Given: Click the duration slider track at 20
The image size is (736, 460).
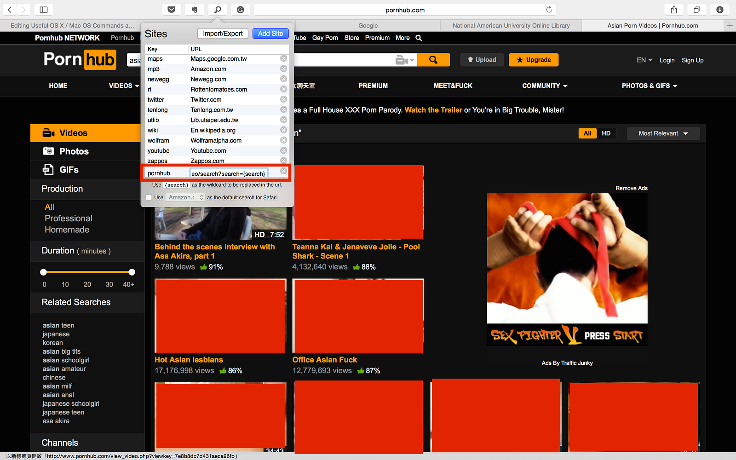Looking at the screenshot, I should (x=87, y=272).
